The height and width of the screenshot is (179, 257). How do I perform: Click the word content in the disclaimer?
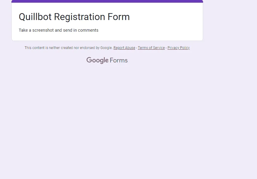coord(38,48)
